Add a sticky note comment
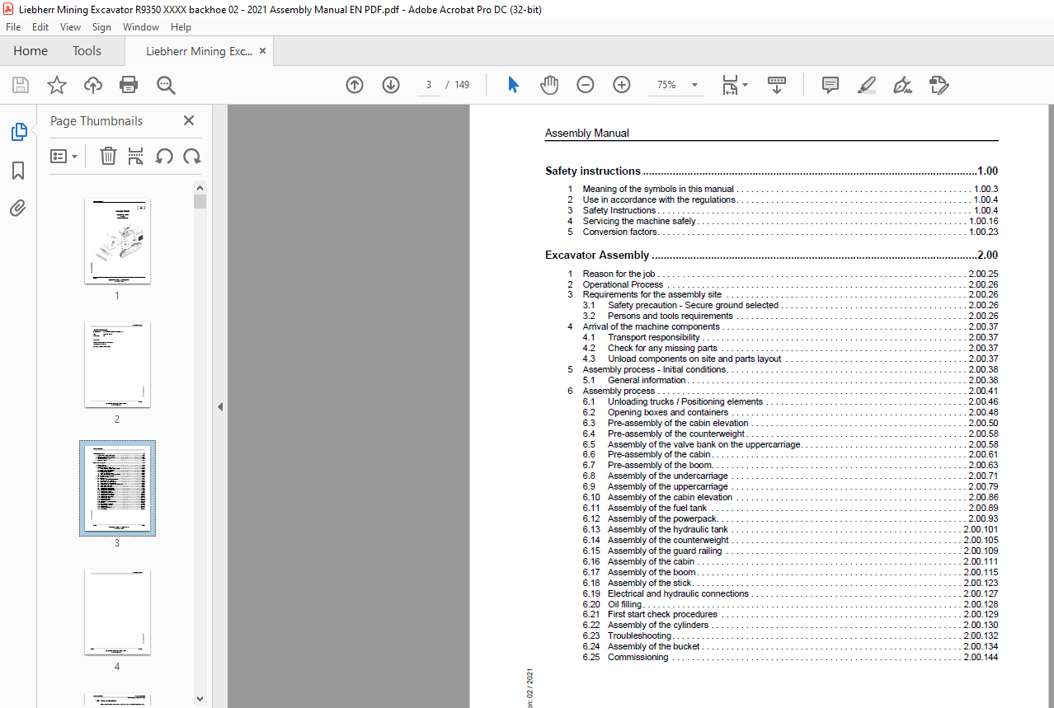Image resolution: width=1054 pixels, height=708 pixels. 830,85
